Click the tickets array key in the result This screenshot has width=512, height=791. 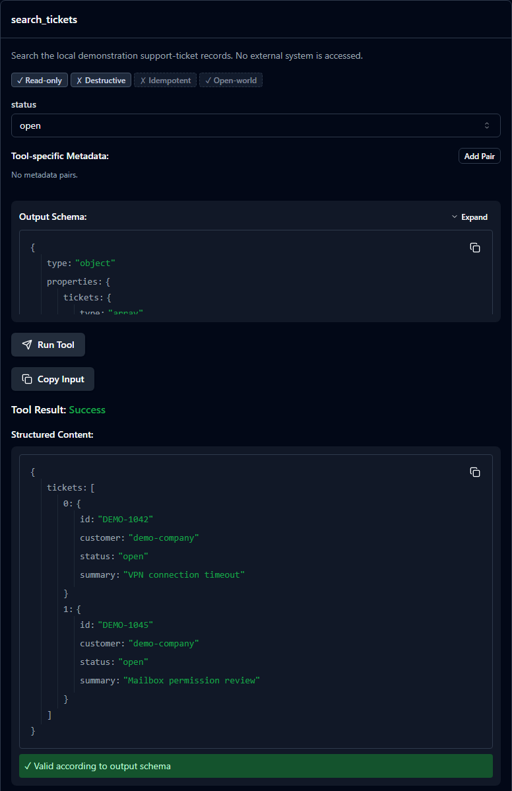67,488
